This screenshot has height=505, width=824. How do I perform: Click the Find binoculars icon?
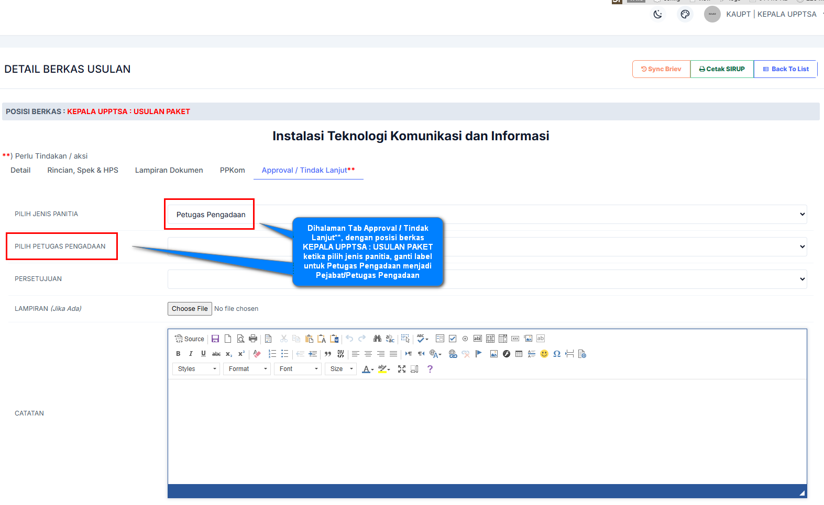tap(377, 339)
